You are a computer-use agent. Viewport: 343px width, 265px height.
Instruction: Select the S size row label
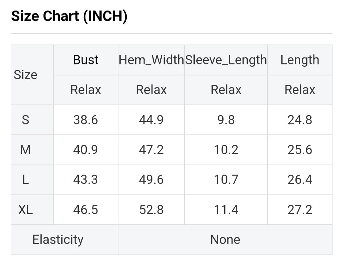coord(25,120)
